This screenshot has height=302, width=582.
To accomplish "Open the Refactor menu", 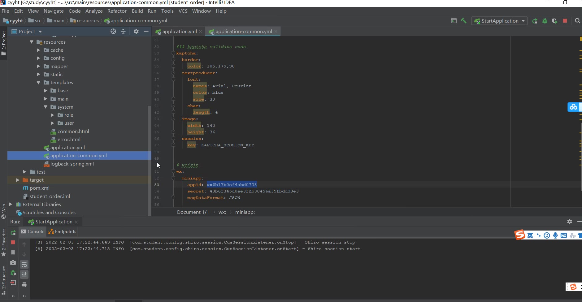I will (x=117, y=11).
